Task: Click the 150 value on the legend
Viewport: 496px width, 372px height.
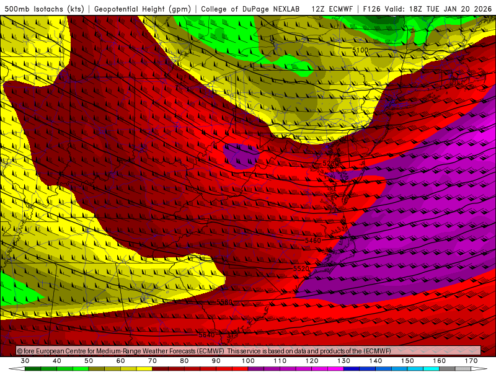Action: [x=407, y=361]
